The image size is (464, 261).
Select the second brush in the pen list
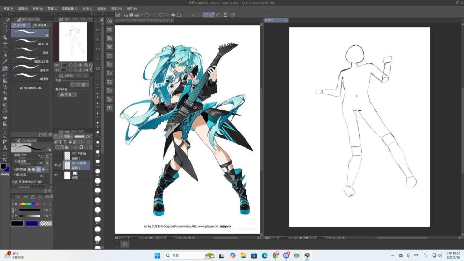coord(30,42)
